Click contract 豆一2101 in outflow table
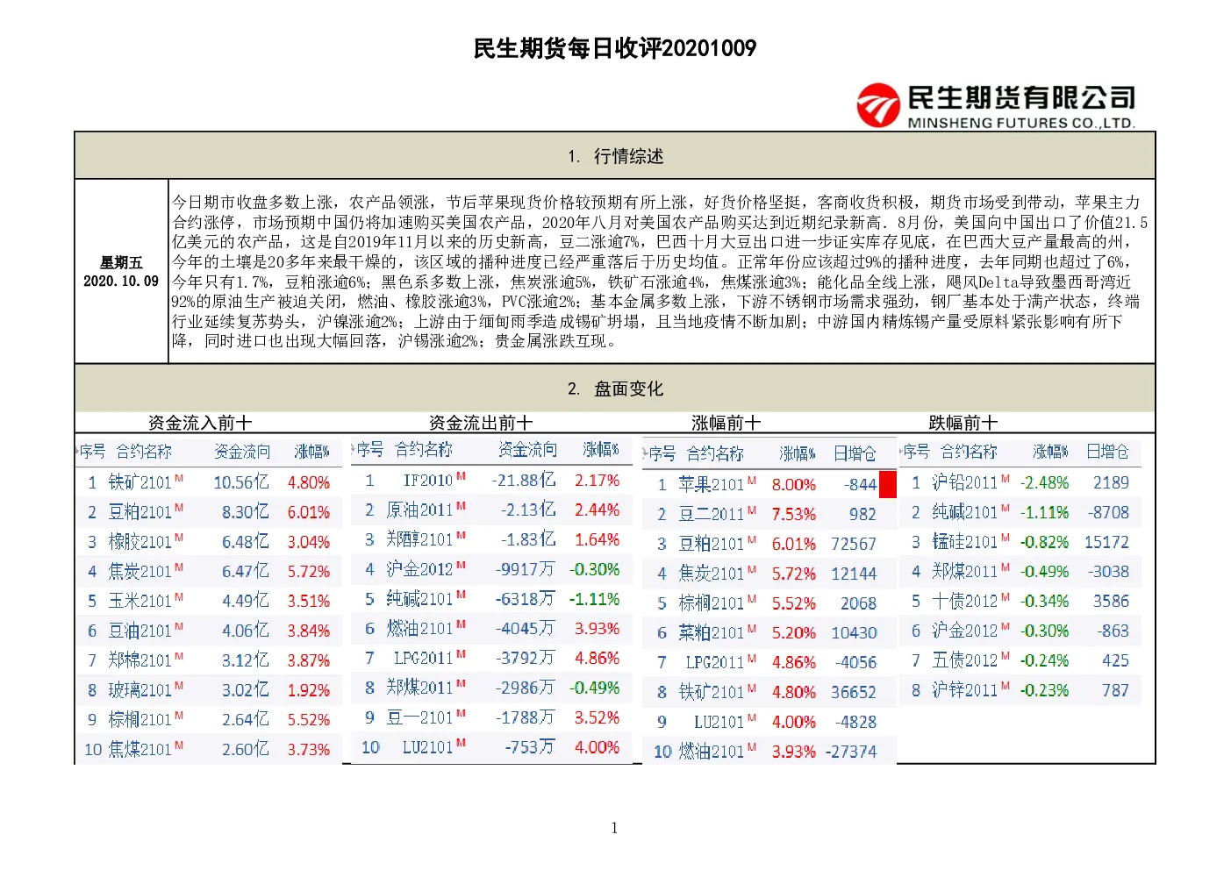1231x870 pixels. tap(419, 717)
